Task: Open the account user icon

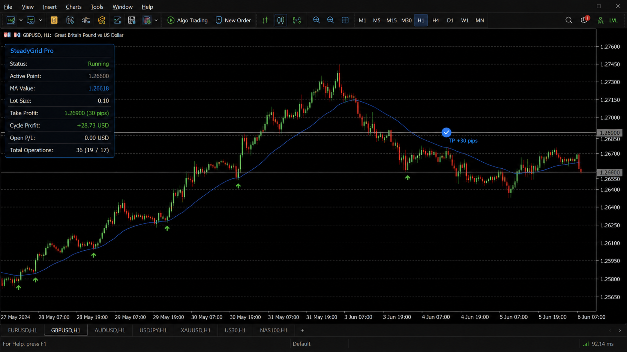Action: [601, 20]
